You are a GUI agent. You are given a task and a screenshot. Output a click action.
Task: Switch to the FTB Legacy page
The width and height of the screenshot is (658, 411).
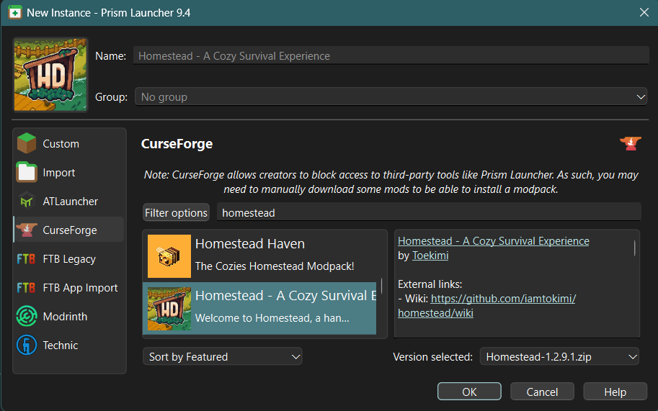[69, 259]
